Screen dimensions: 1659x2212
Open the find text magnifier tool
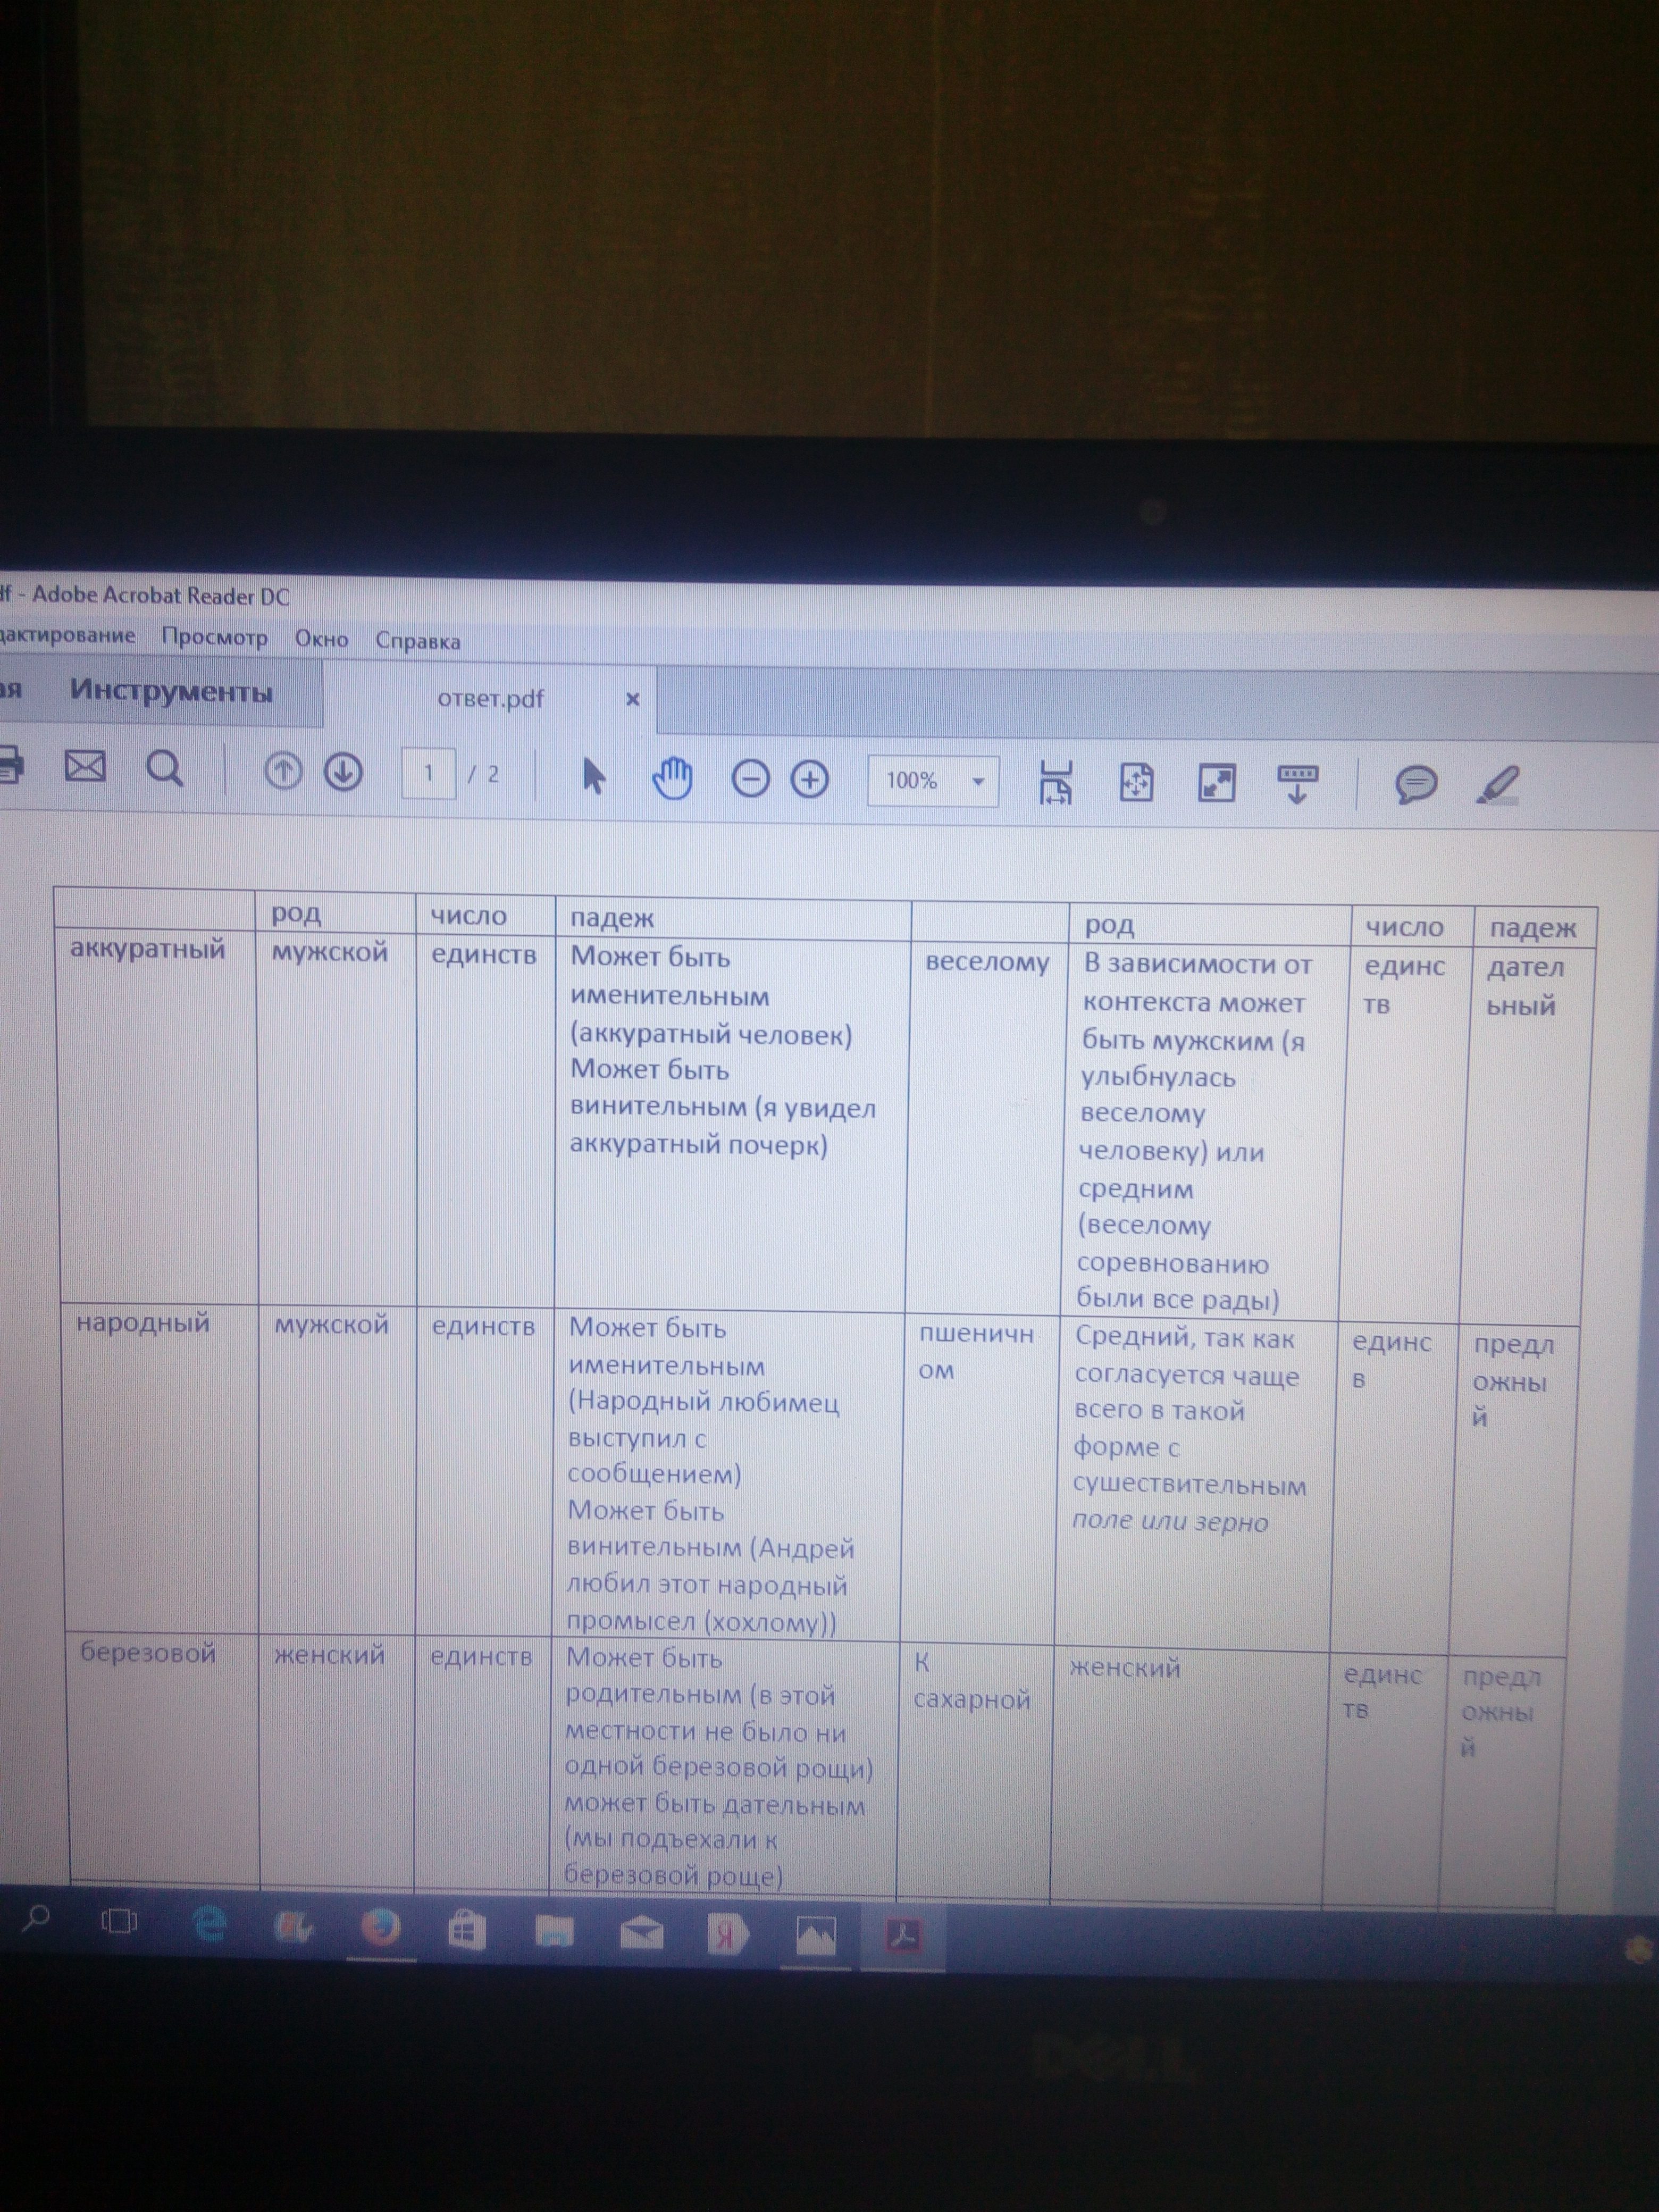point(165,769)
